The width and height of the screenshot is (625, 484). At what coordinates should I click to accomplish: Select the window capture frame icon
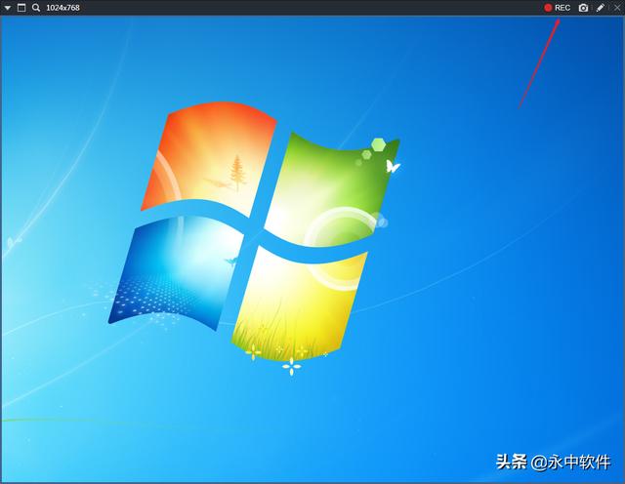tap(21, 8)
